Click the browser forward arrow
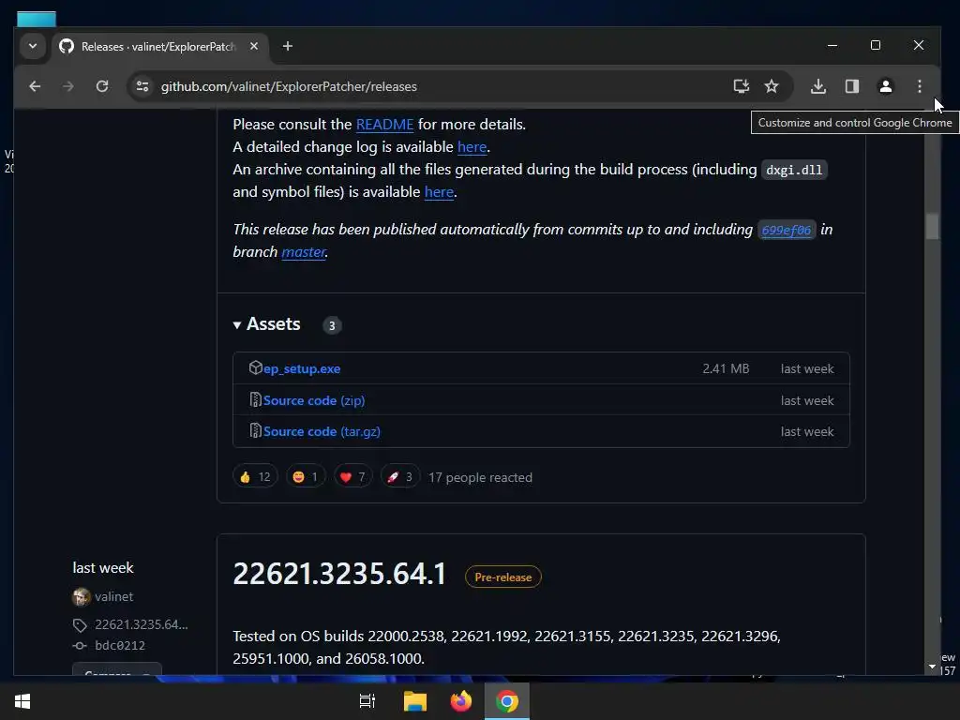The width and height of the screenshot is (960, 720). (67, 86)
